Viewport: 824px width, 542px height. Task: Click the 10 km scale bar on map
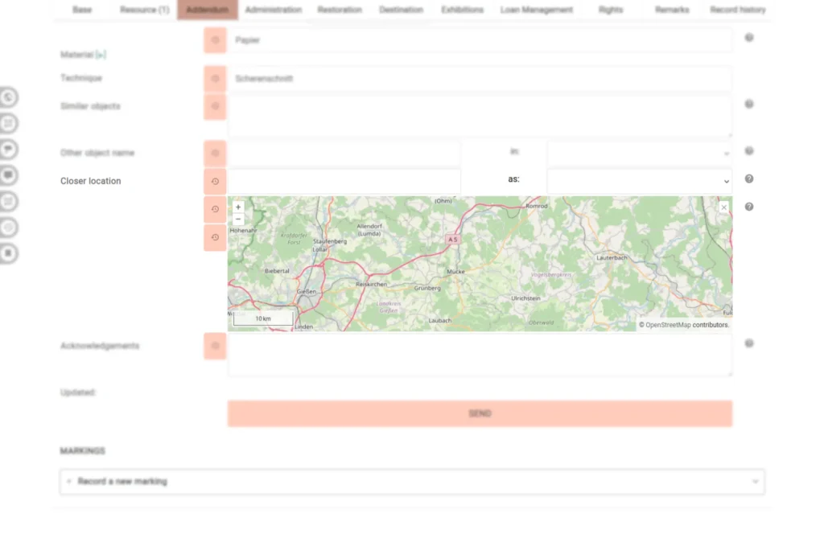[x=263, y=318]
